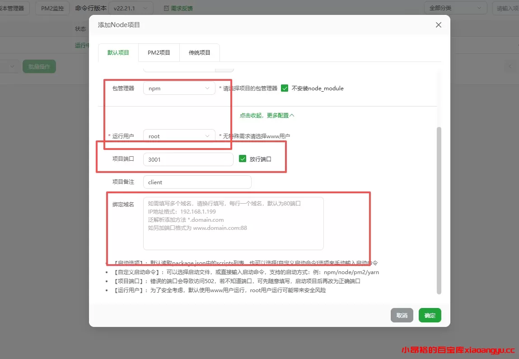This screenshot has height=359, width=519.
Task: Click the 项目备注 remark input showing client
Action: point(197,182)
